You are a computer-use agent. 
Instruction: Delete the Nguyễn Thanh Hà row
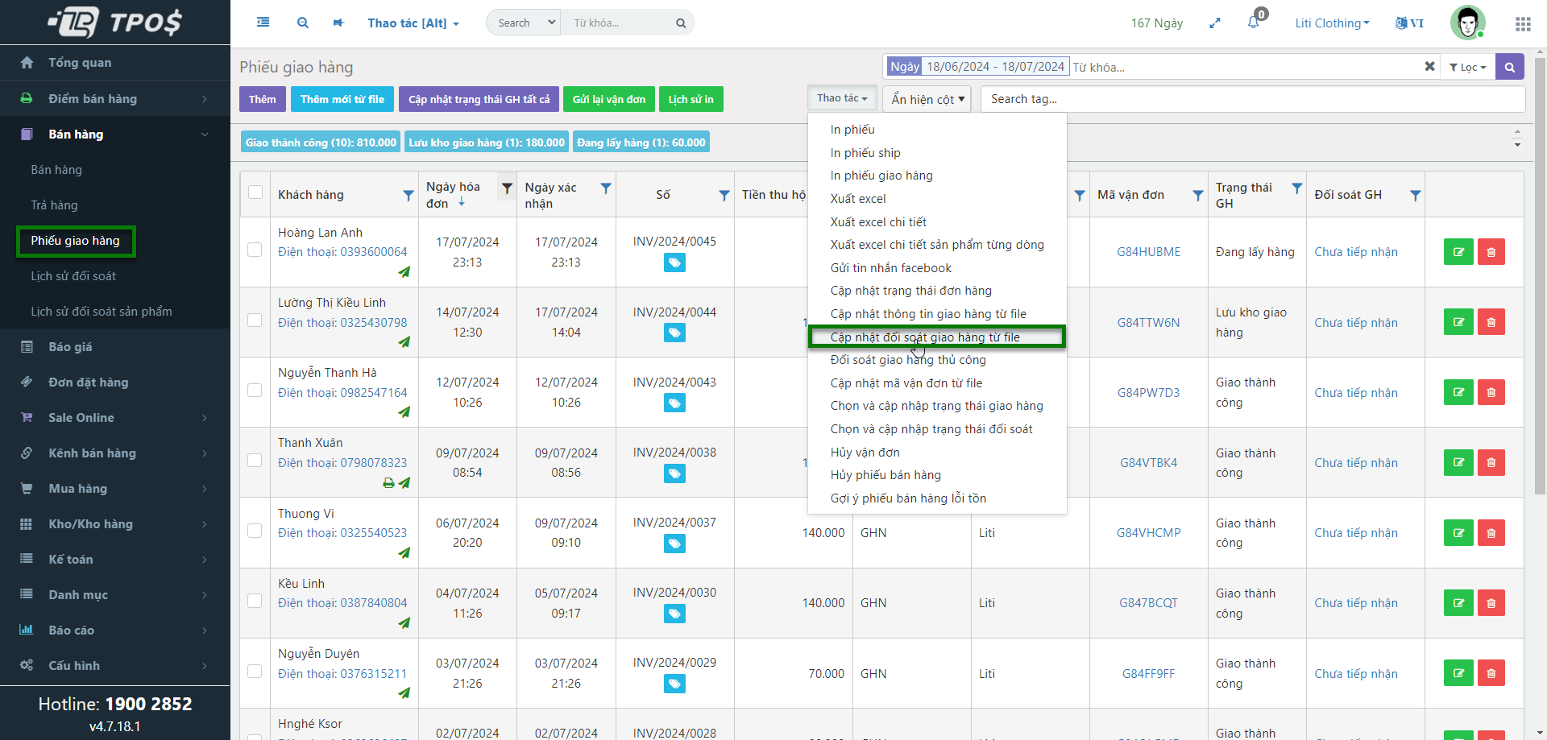[x=1491, y=392]
